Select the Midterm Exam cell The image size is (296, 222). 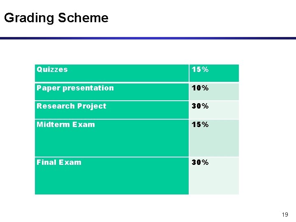112,138
